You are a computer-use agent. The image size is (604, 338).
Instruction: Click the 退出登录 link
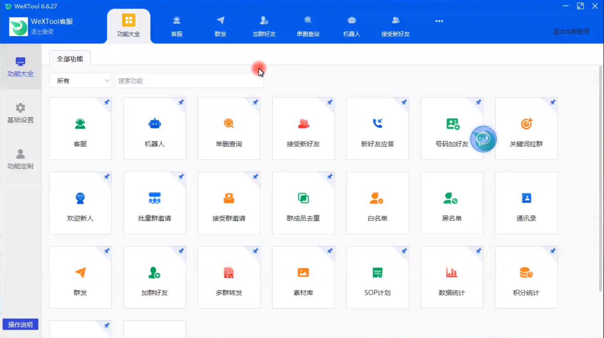(42, 32)
